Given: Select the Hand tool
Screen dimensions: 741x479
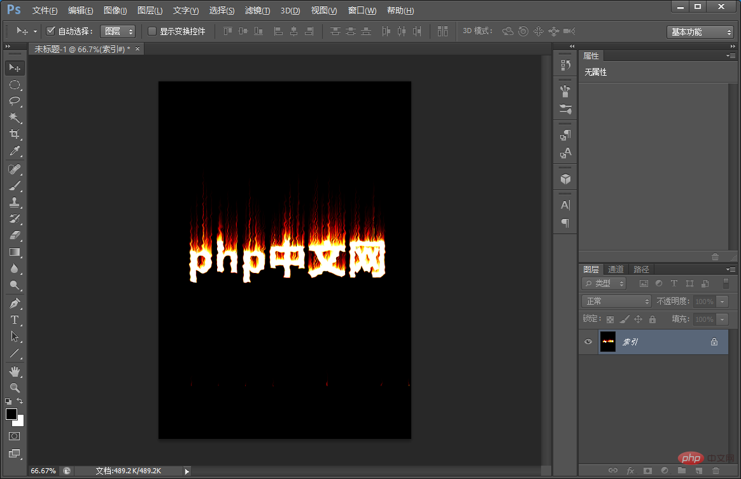Looking at the screenshot, I should (15, 371).
